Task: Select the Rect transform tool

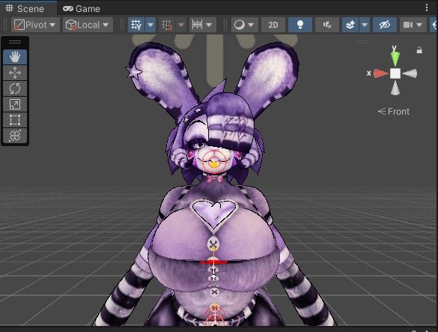Action: point(15,120)
